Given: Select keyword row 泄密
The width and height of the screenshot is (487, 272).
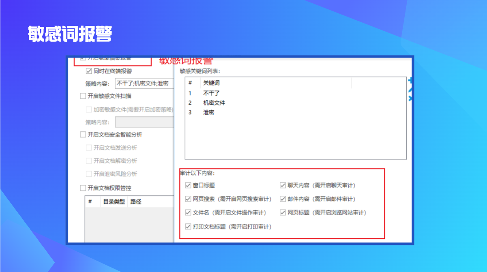Looking at the screenshot, I should [x=208, y=112].
